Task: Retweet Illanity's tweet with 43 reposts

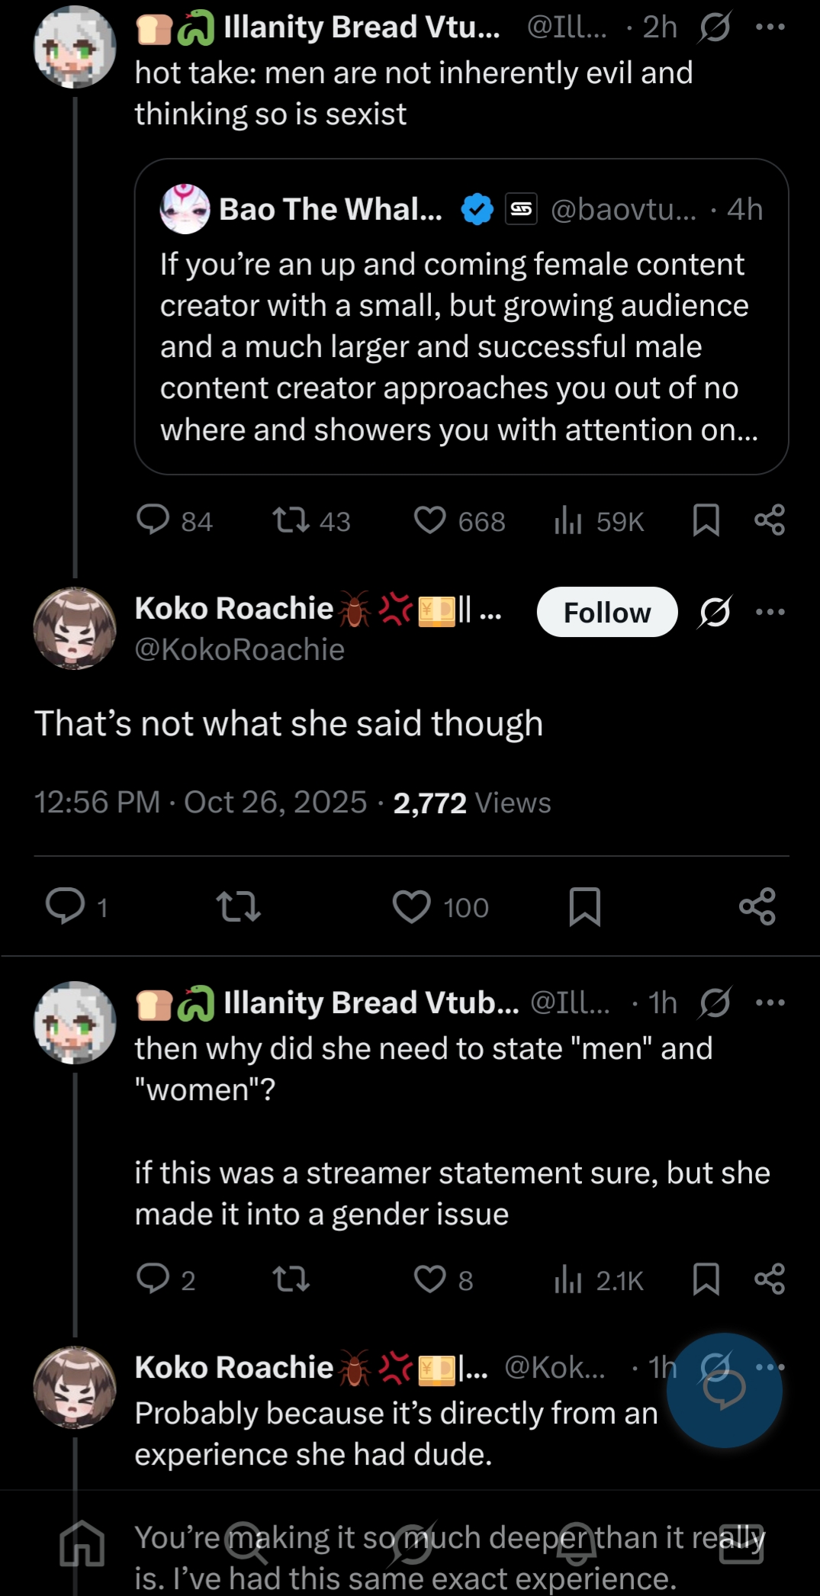Action: pyautogui.click(x=291, y=521)
